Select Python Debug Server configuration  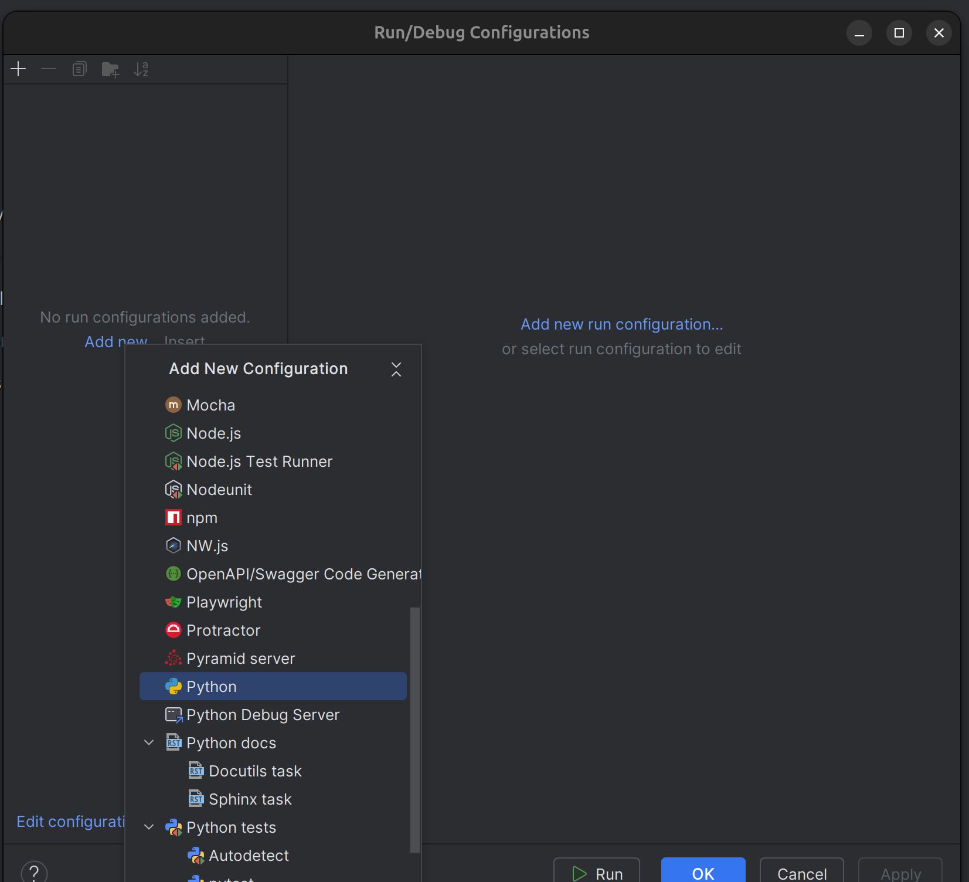[x=263, y=714]
